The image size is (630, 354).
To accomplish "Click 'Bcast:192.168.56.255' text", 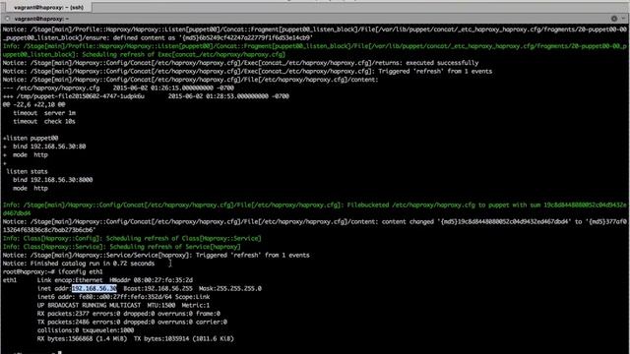I will coord(157,288).
